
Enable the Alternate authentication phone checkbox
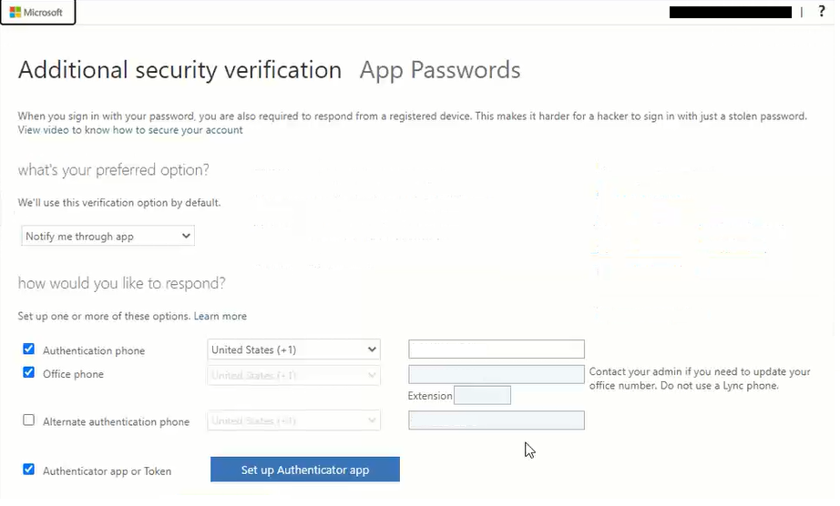tap(29, 420)
